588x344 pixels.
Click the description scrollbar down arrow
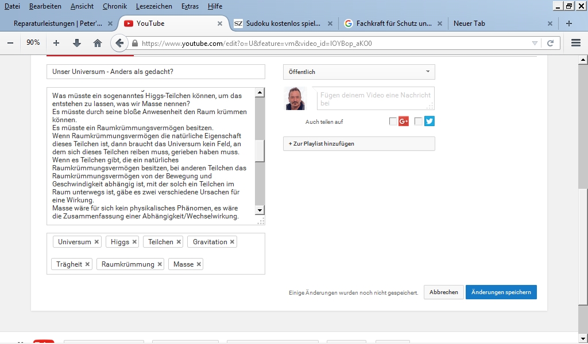[x=260, y=210]
